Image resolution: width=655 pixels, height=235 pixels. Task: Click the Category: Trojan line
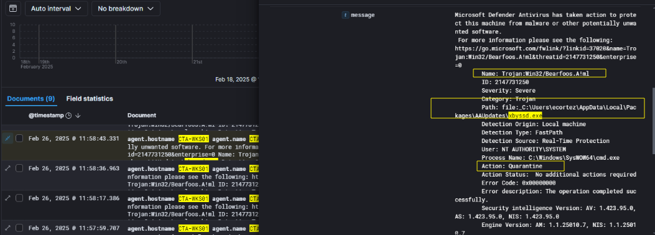coord(508,99)
